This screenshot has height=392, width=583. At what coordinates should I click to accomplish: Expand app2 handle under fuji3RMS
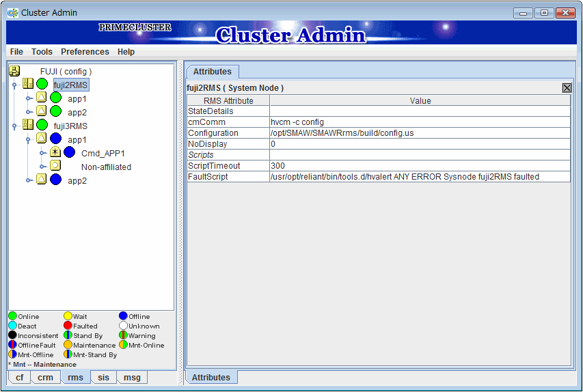point(29,180)
